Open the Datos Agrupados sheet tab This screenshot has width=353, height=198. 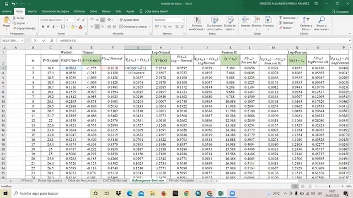50,180
